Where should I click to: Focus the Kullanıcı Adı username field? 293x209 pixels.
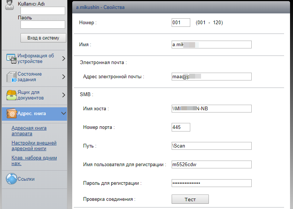click(43, 11)
